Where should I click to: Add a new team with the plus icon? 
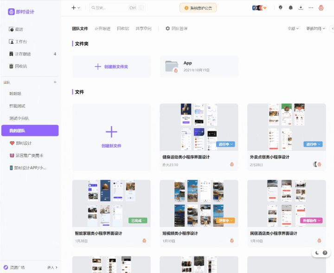coord(55,82)
